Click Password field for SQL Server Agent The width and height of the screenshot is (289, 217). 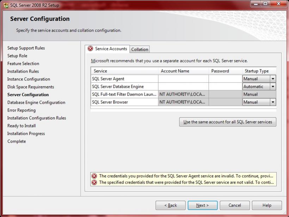tap(226, 79)
